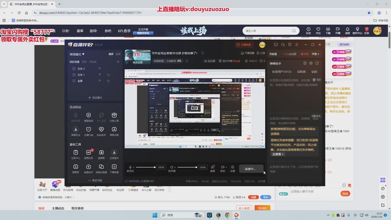The height and width of the screenshot is (220, 391).
Task: Open 消息 bell on Douyu header
Action: [x=348, y=31]
